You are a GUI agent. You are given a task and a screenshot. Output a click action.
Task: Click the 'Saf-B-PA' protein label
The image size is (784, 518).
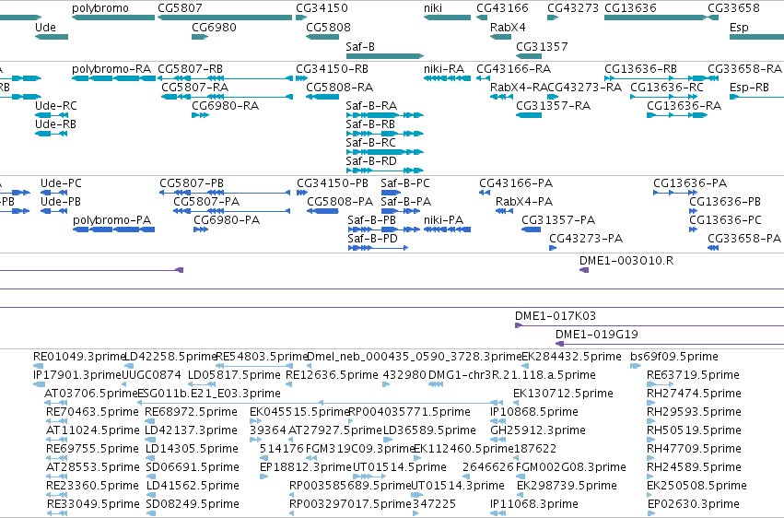tap(406, 202)
